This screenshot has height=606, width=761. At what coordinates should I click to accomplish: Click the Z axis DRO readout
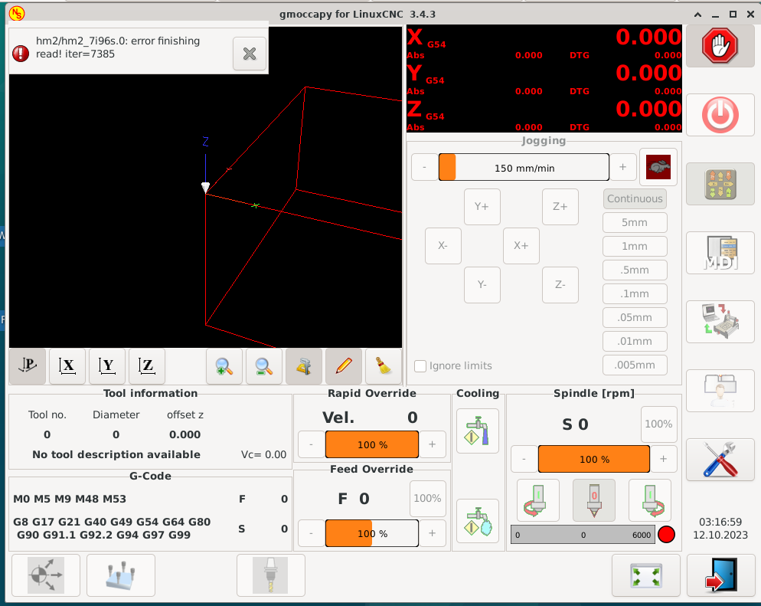544,115
